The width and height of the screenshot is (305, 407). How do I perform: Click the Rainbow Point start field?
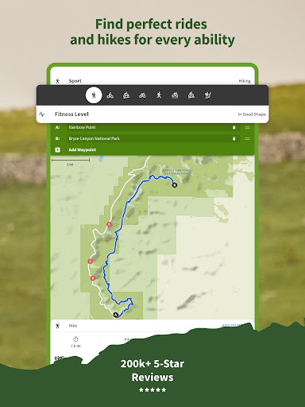tap(153, 127)
